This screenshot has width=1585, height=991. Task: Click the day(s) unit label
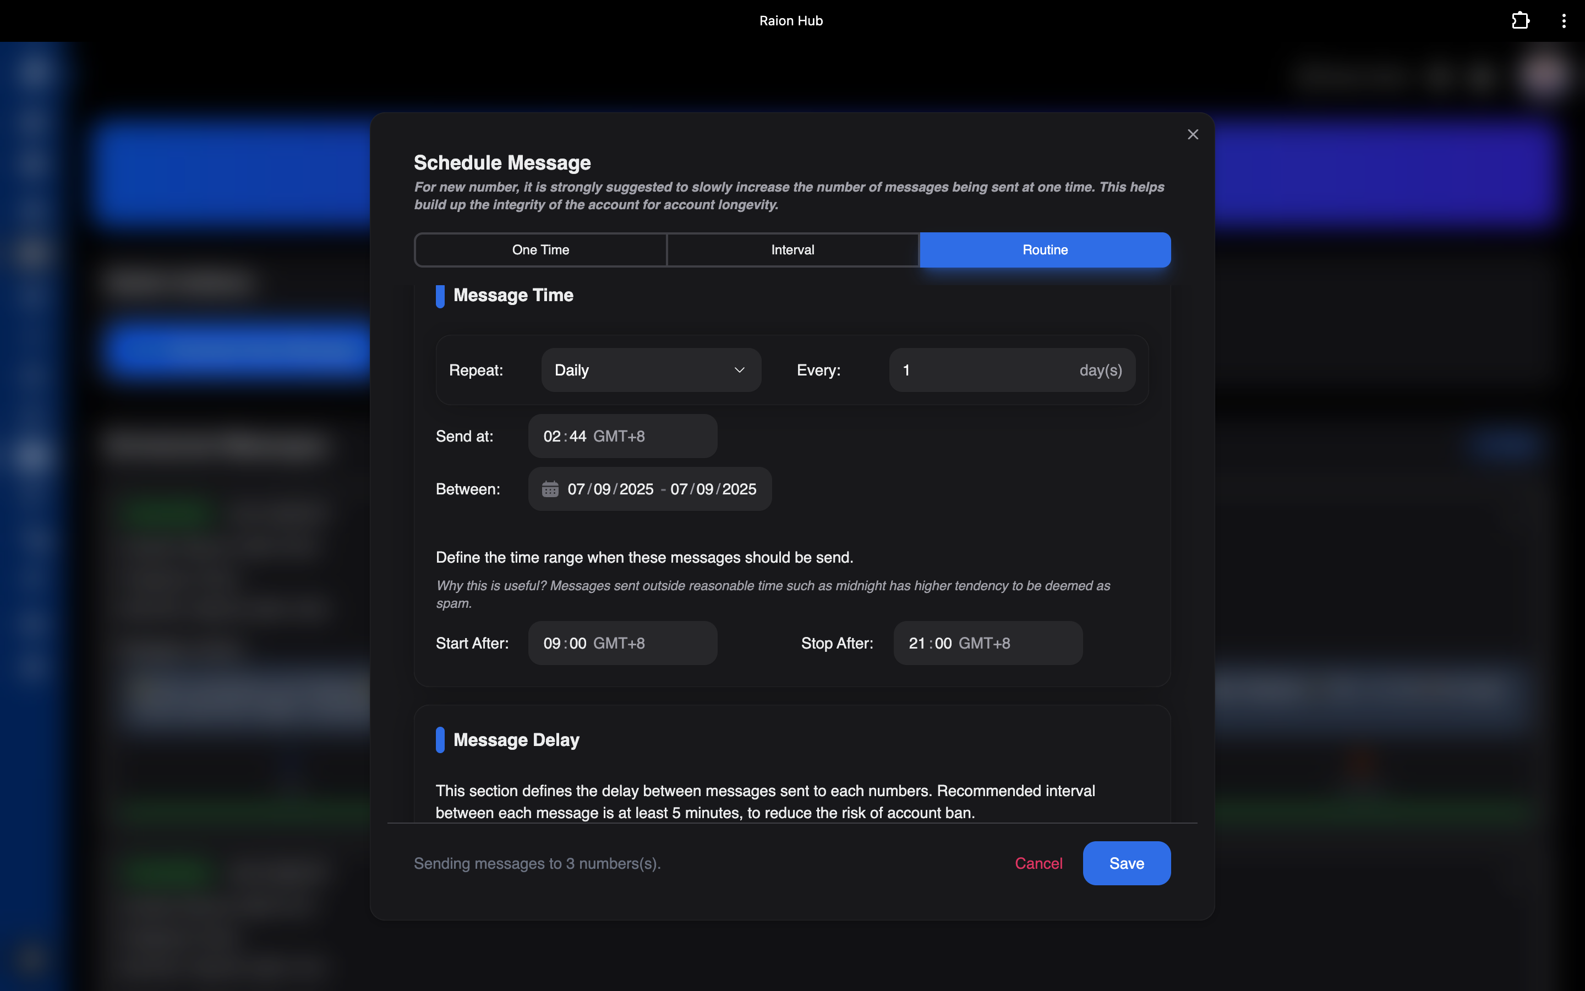[x=1100, y=371]
